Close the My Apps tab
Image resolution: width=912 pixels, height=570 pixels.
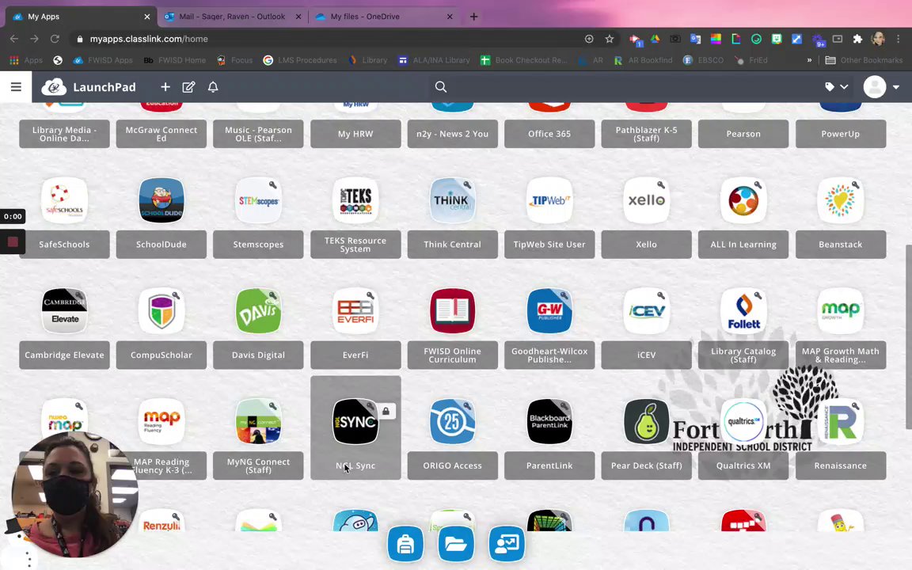146,17
